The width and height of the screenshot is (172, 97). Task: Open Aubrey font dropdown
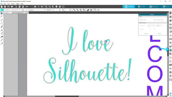[x=45, y=10]
